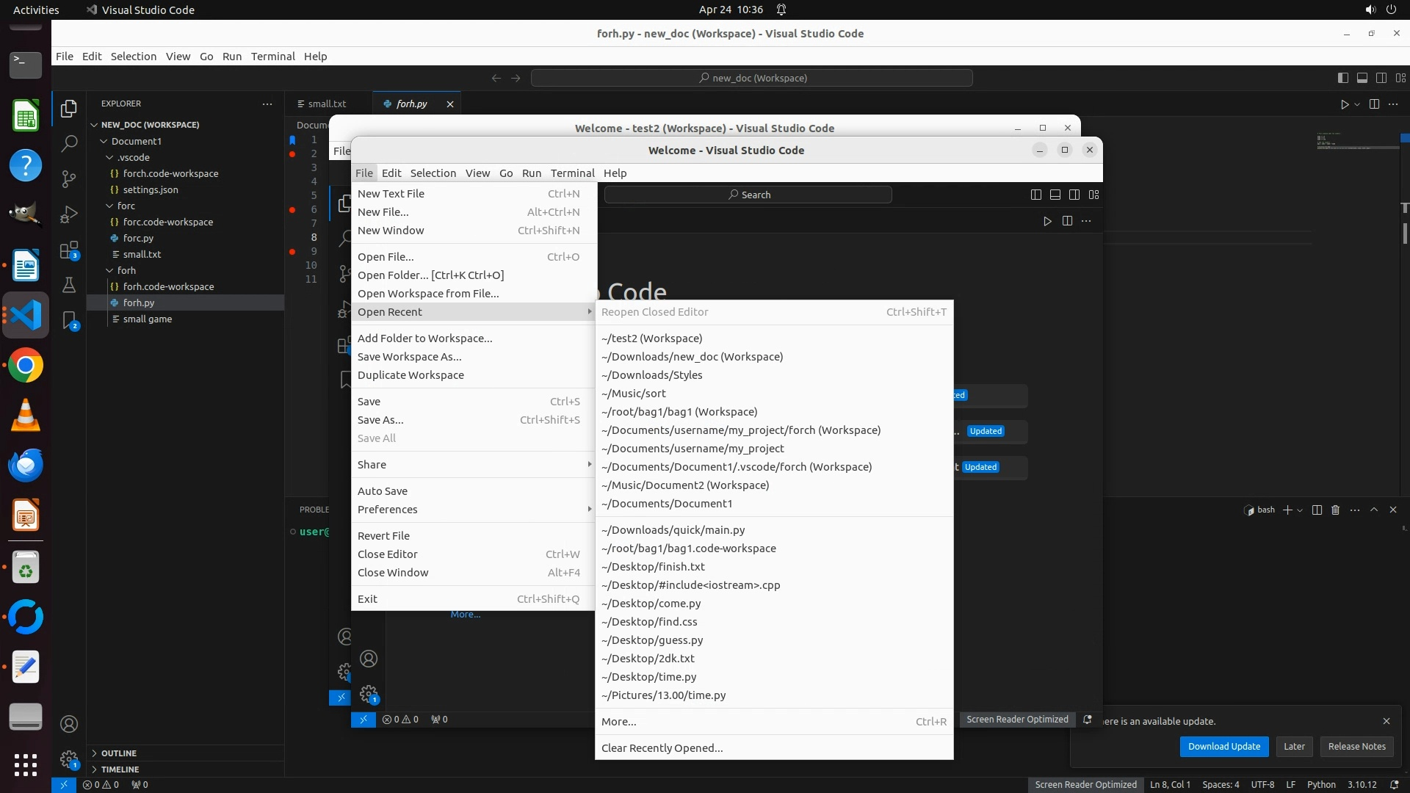Viewport: 1410px width, 793px height.
Task: Open the Search view in activity bar
Action: [69, 143]
